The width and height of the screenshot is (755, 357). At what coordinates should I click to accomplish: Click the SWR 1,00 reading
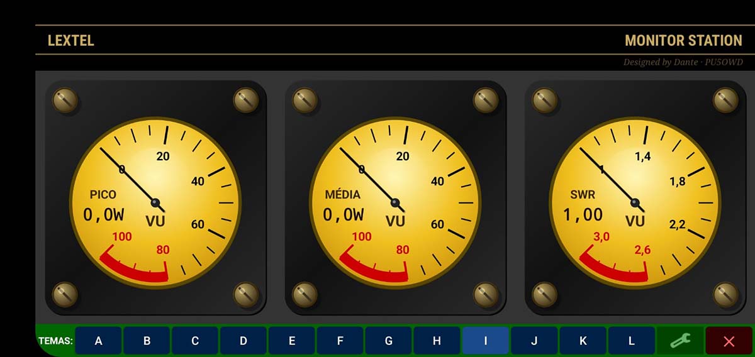click(x=583, y=215)
